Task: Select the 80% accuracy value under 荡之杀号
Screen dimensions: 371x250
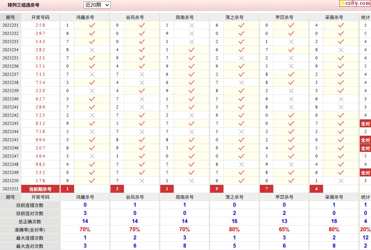Action: point(234,229)
